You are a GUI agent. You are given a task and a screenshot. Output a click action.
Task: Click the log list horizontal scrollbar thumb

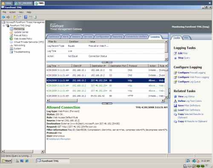[63, 101]
